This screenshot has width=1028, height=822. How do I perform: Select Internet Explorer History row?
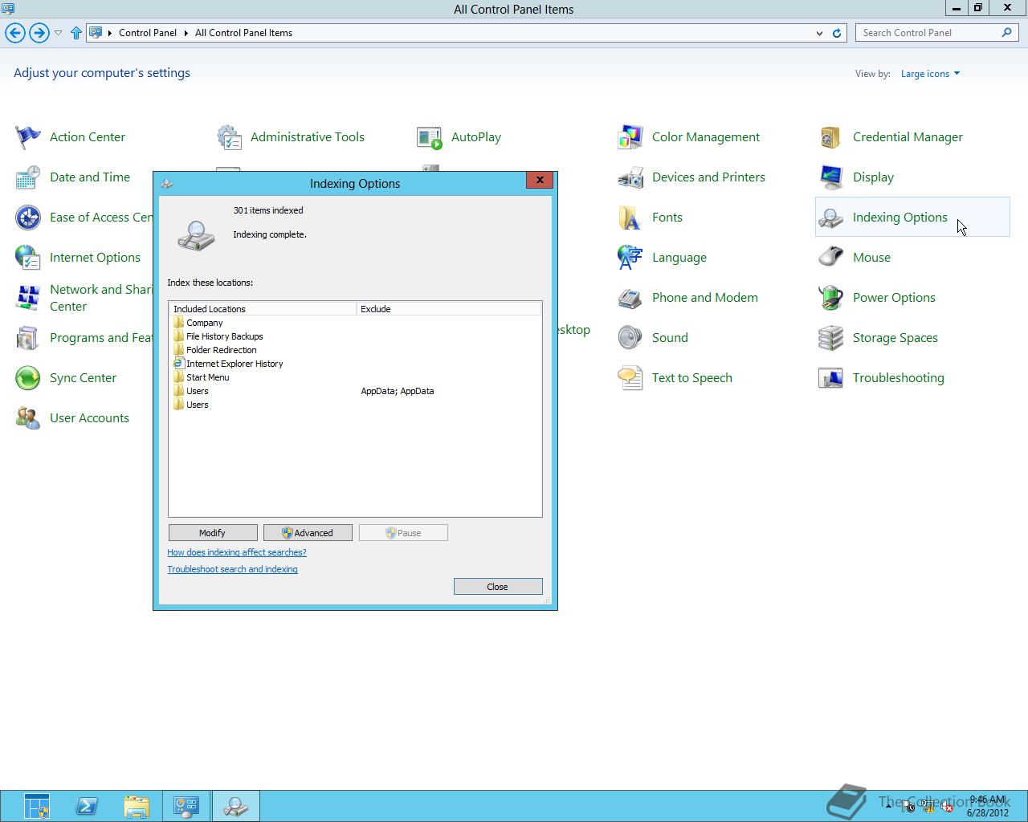pyautogui.click(x=355, y=364)
